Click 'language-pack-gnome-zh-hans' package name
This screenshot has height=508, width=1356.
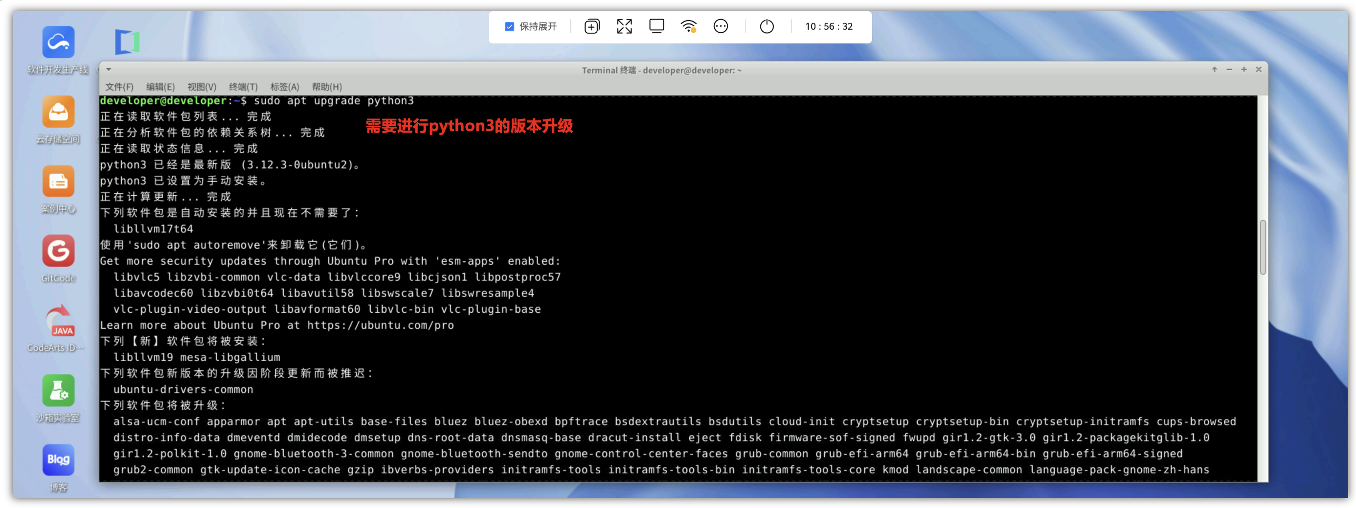[x=1119, y=469]
